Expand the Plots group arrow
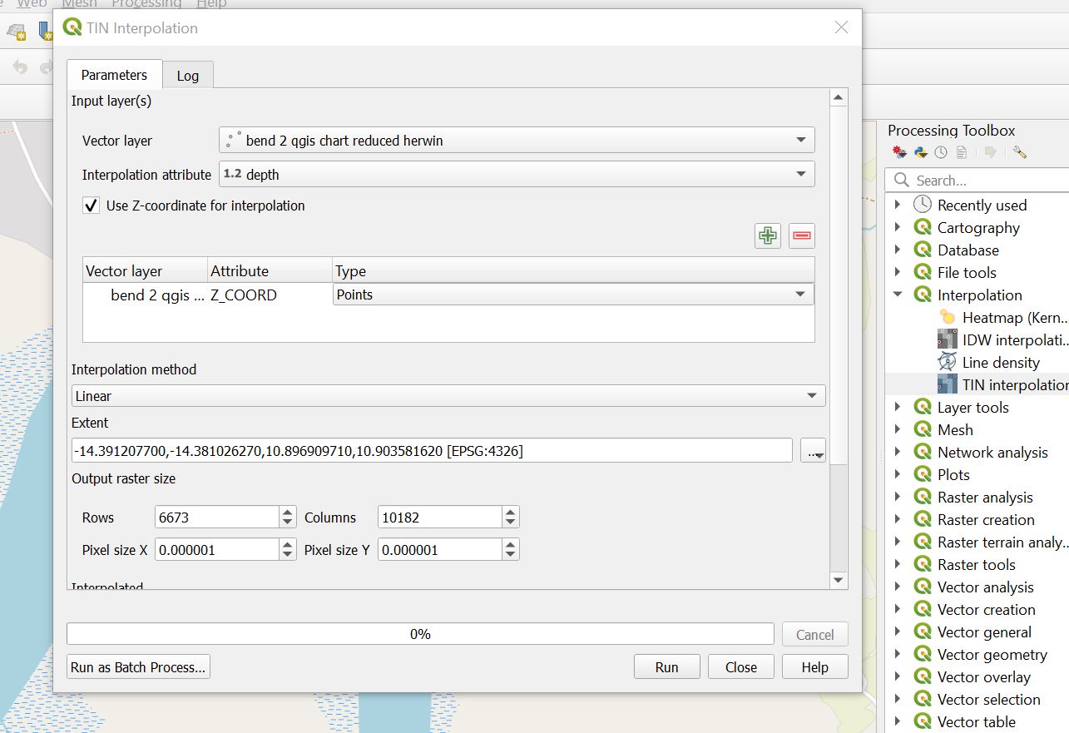 [x=898, y=474]
